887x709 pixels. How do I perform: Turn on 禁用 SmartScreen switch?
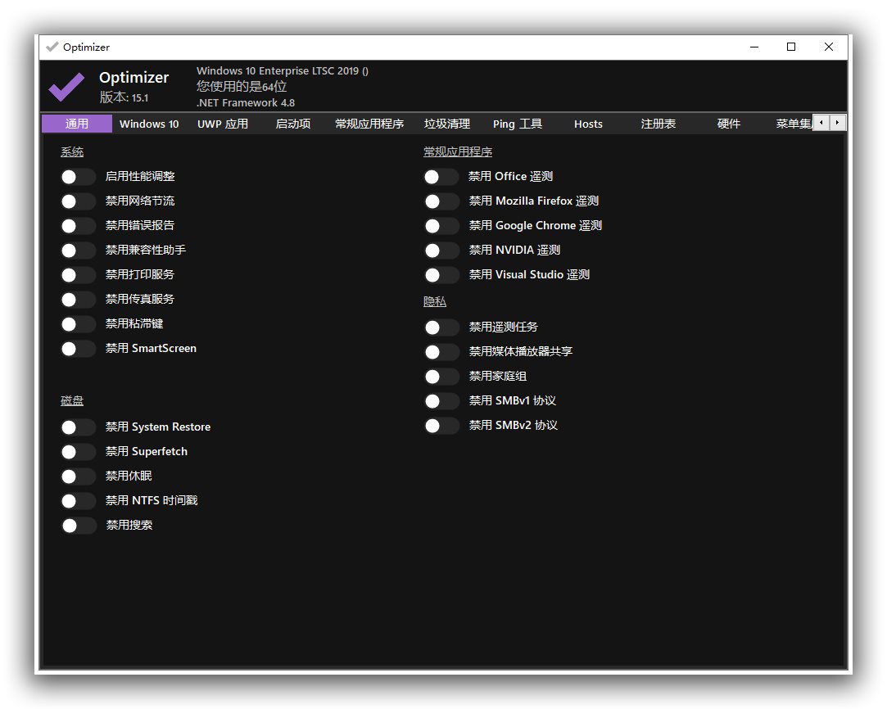78,349
